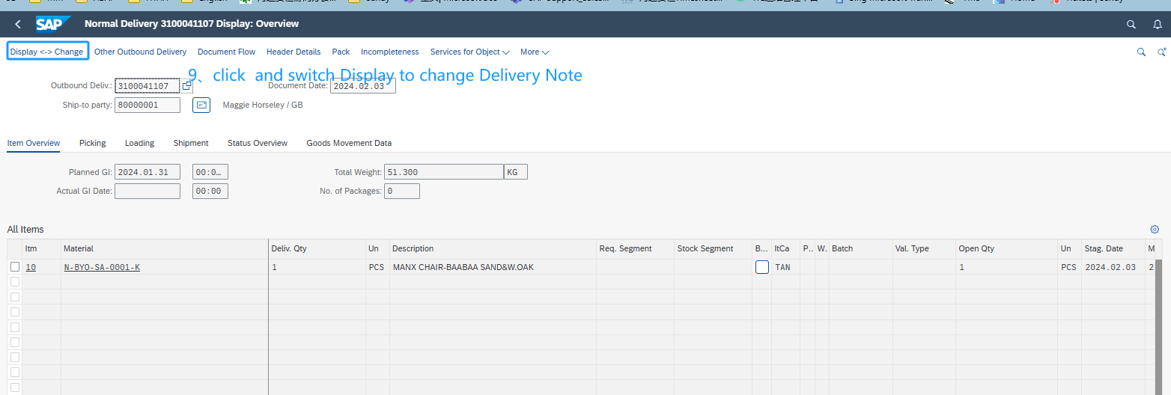Open material link N-BYO-SA-0001-K
This screenshot has width=1171, height=395.
pos(102,267)
